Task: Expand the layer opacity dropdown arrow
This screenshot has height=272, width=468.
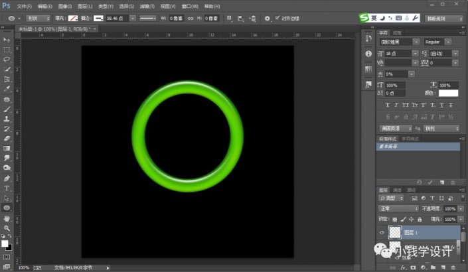Action: click(x=461, y=208)
